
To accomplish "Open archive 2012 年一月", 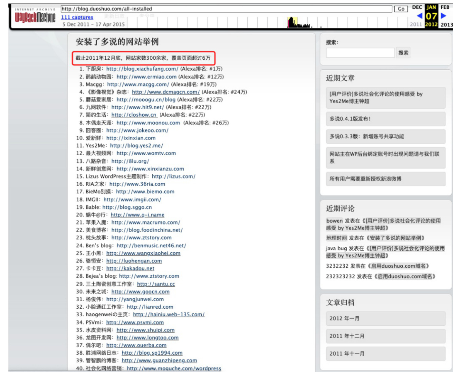I will point(386,318).
